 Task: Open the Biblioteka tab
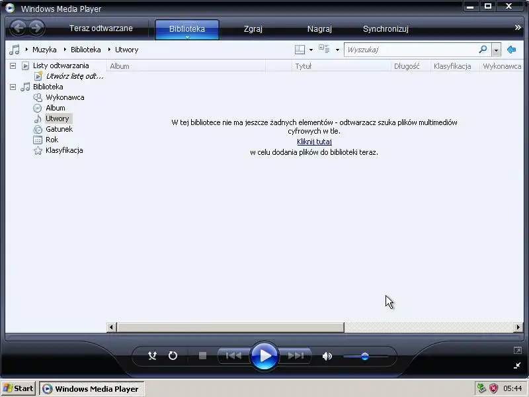[x=187, y=29]
